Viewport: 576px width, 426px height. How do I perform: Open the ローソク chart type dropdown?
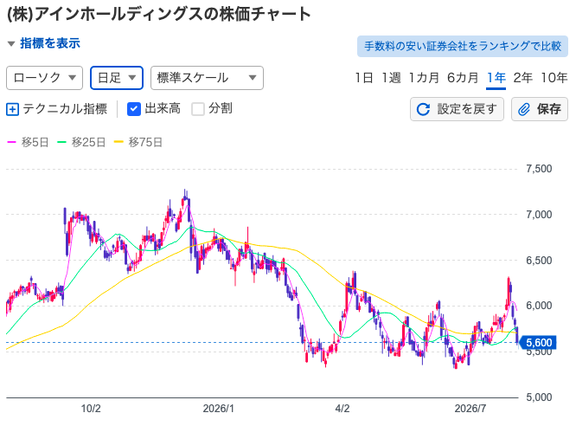(44, 78)
